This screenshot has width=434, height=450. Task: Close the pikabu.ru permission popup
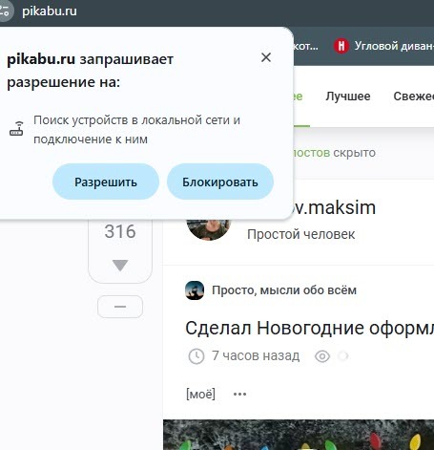[x=266, y=57]
